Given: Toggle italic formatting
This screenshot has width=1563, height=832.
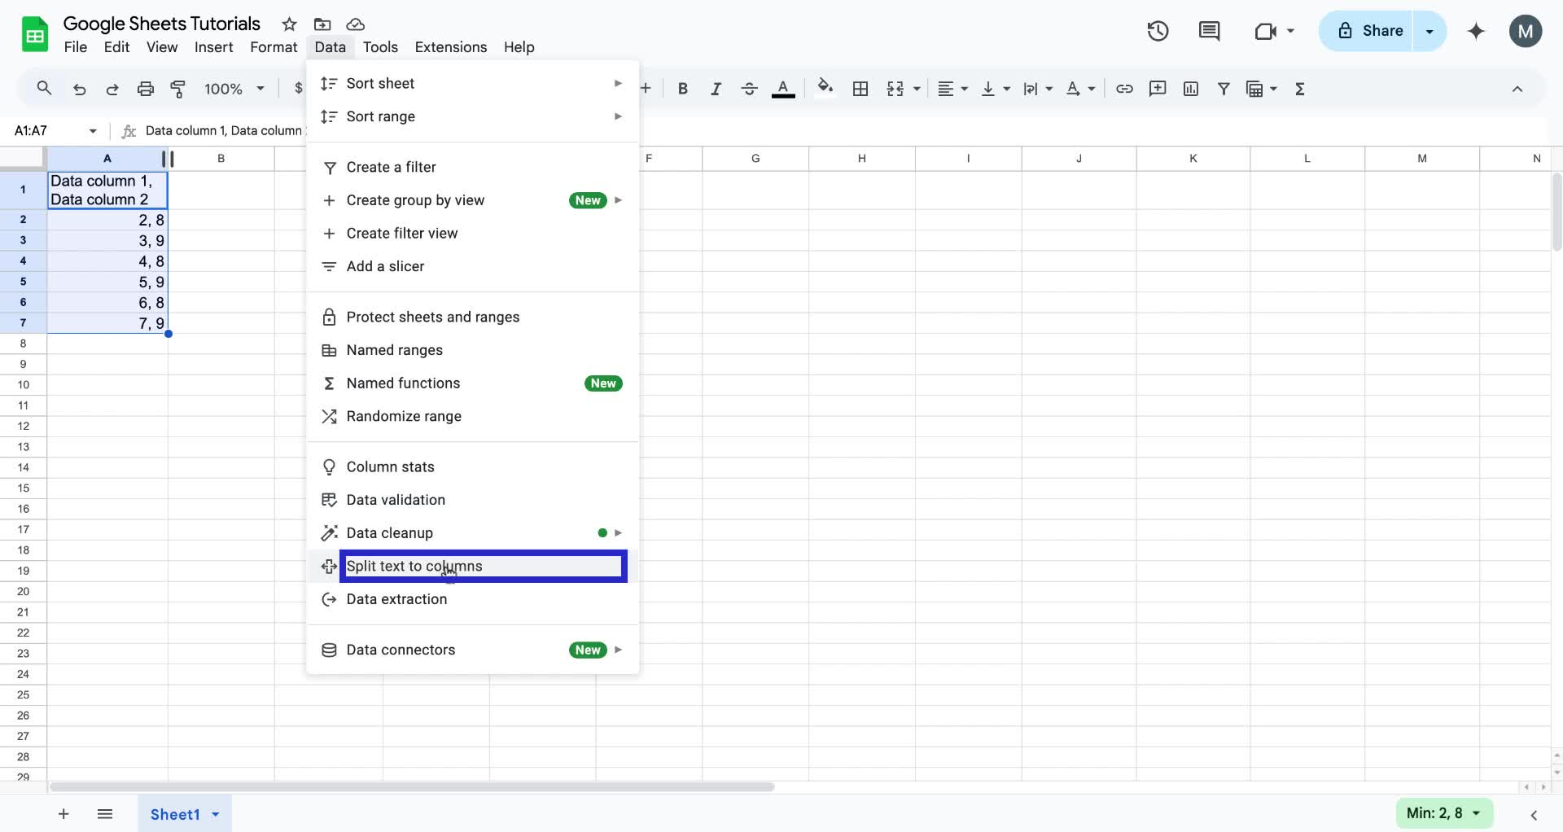Looking at the screenshot, I should point(716,89).
